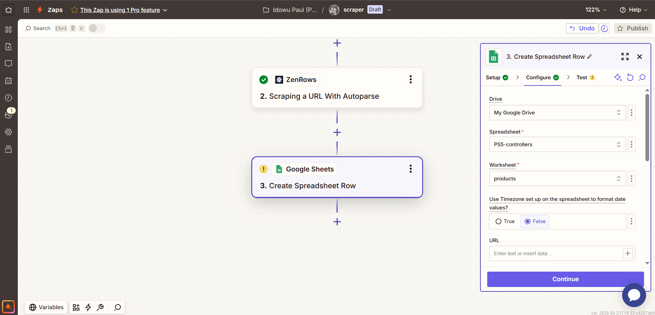Switch to the Configure tab

click(x=543, y=78)
